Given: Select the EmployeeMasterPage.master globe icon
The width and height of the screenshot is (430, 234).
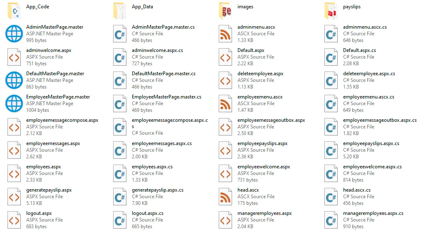Looking at the screenshot, I should (x=14, y=103).
